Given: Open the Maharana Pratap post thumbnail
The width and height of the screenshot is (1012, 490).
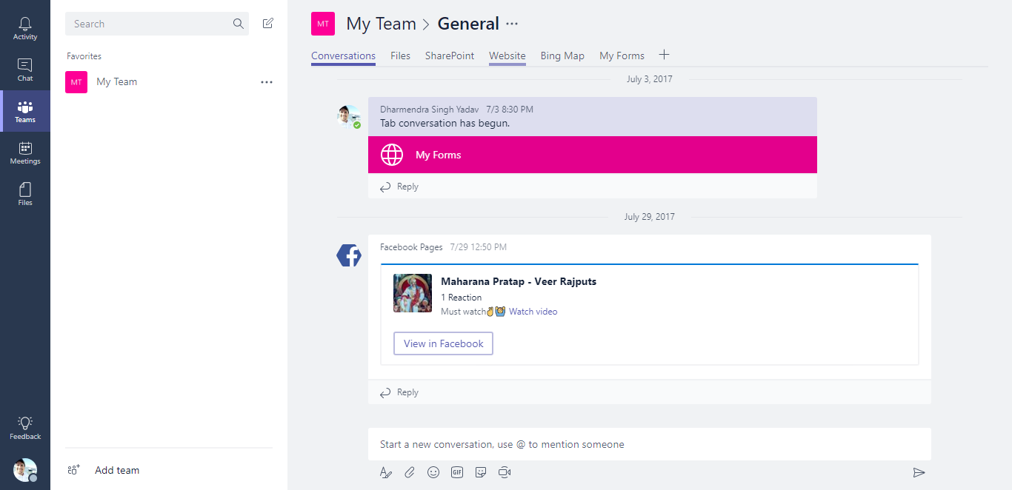Looking at the screenshot, I should click(x=413, y=293).
